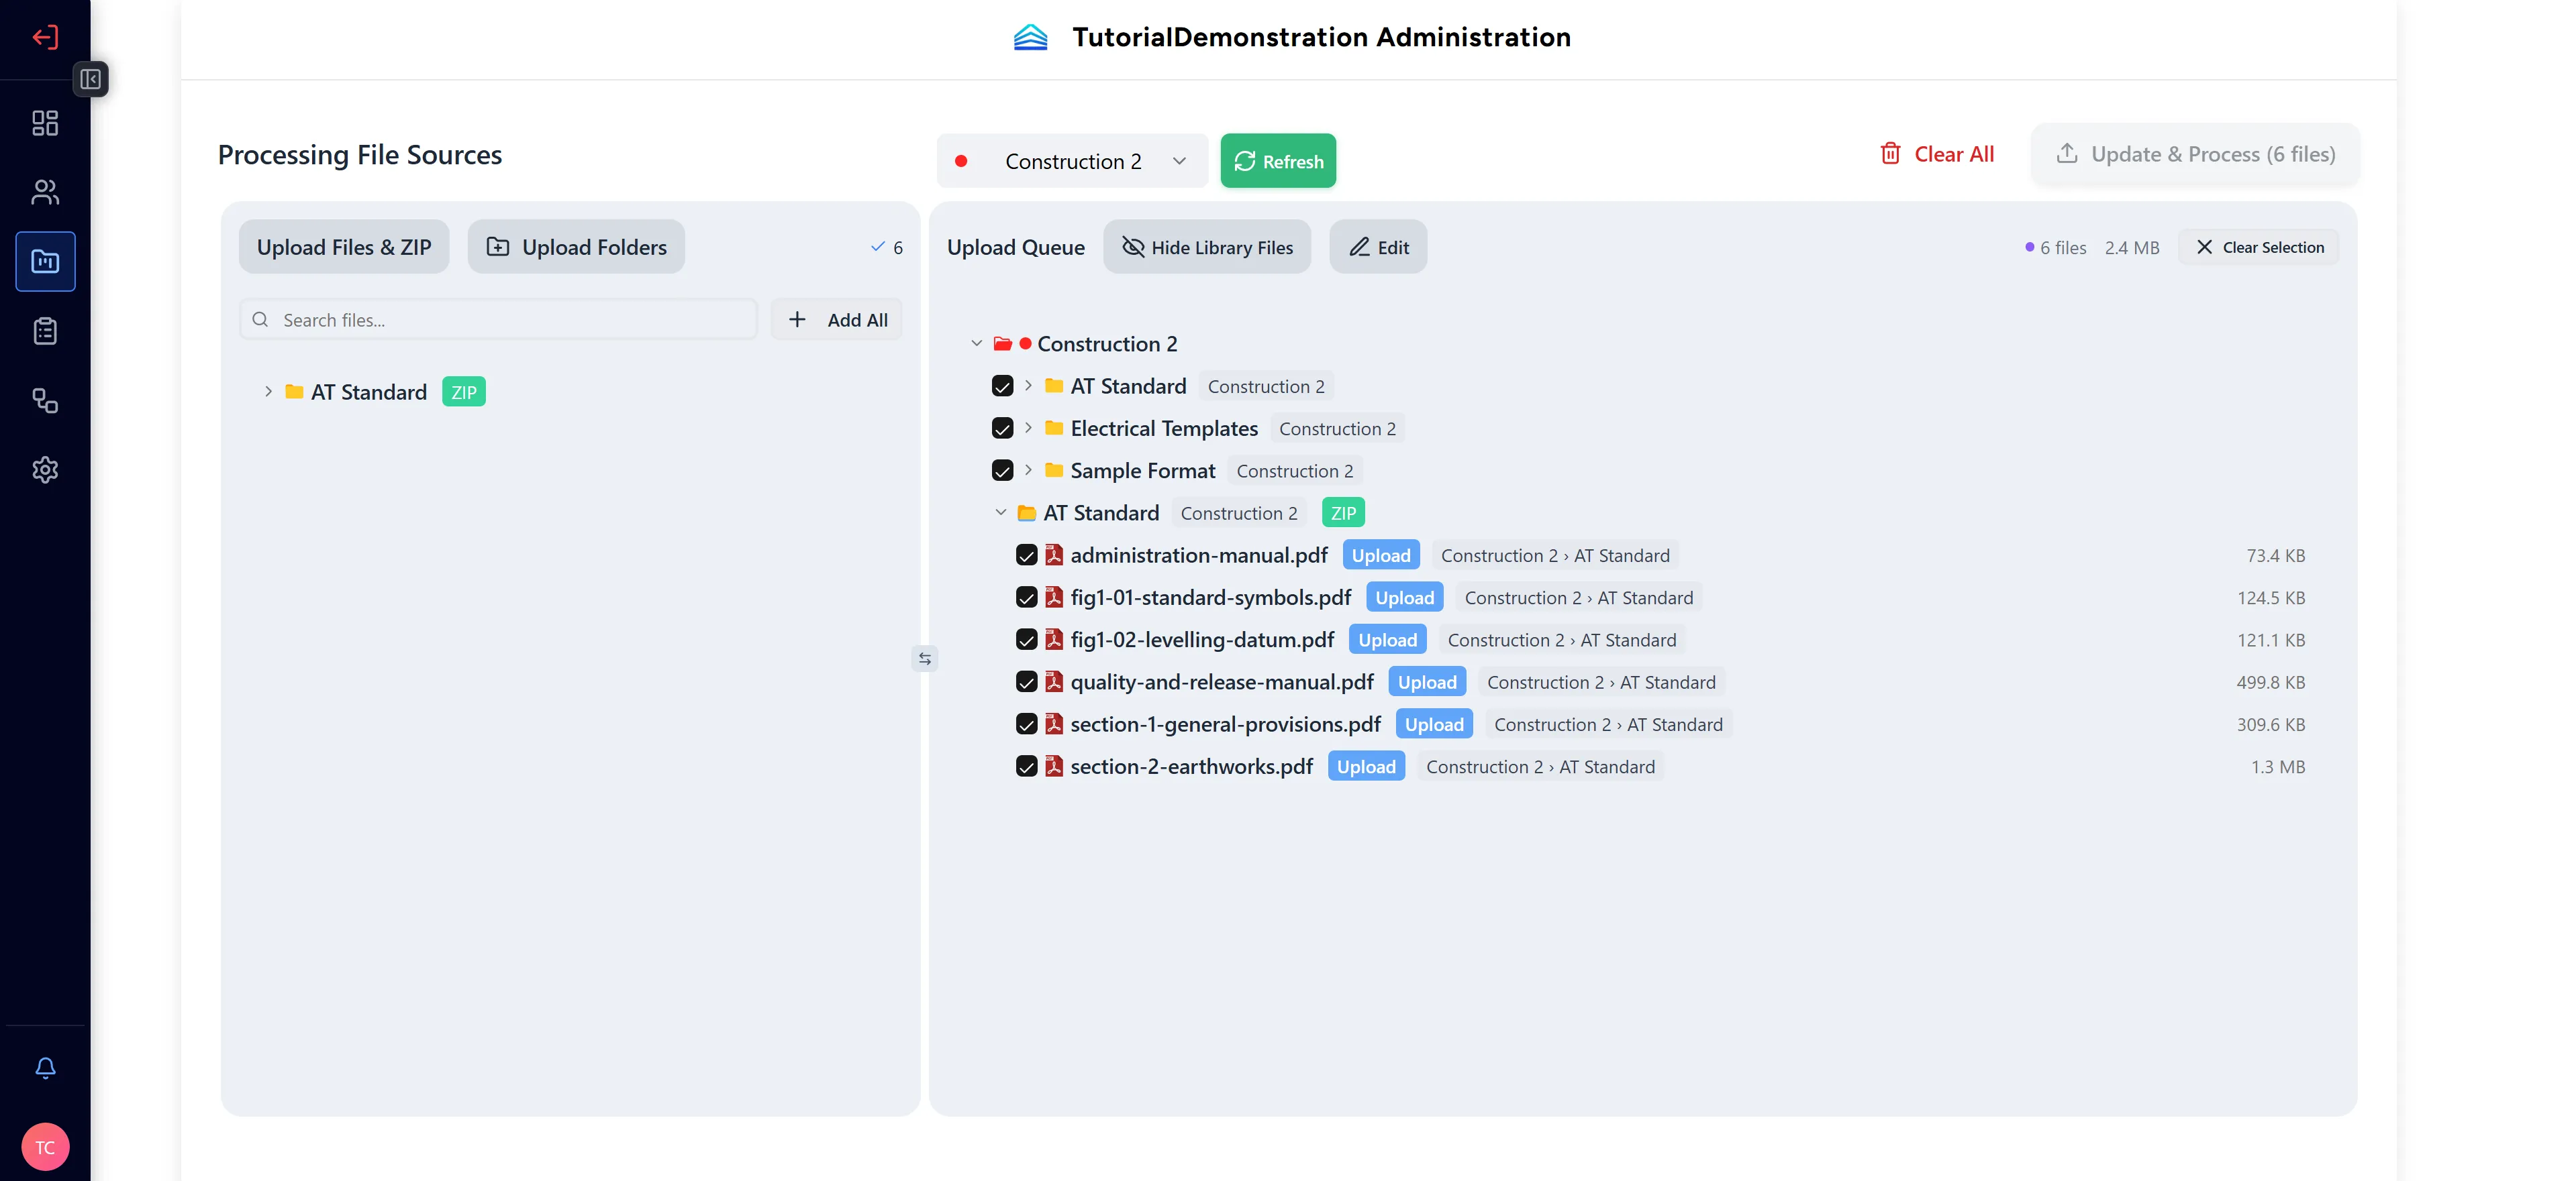Open the notifications bell icon
The height and width of the screenshot is (1181, 2576).
pos(45,1067)
